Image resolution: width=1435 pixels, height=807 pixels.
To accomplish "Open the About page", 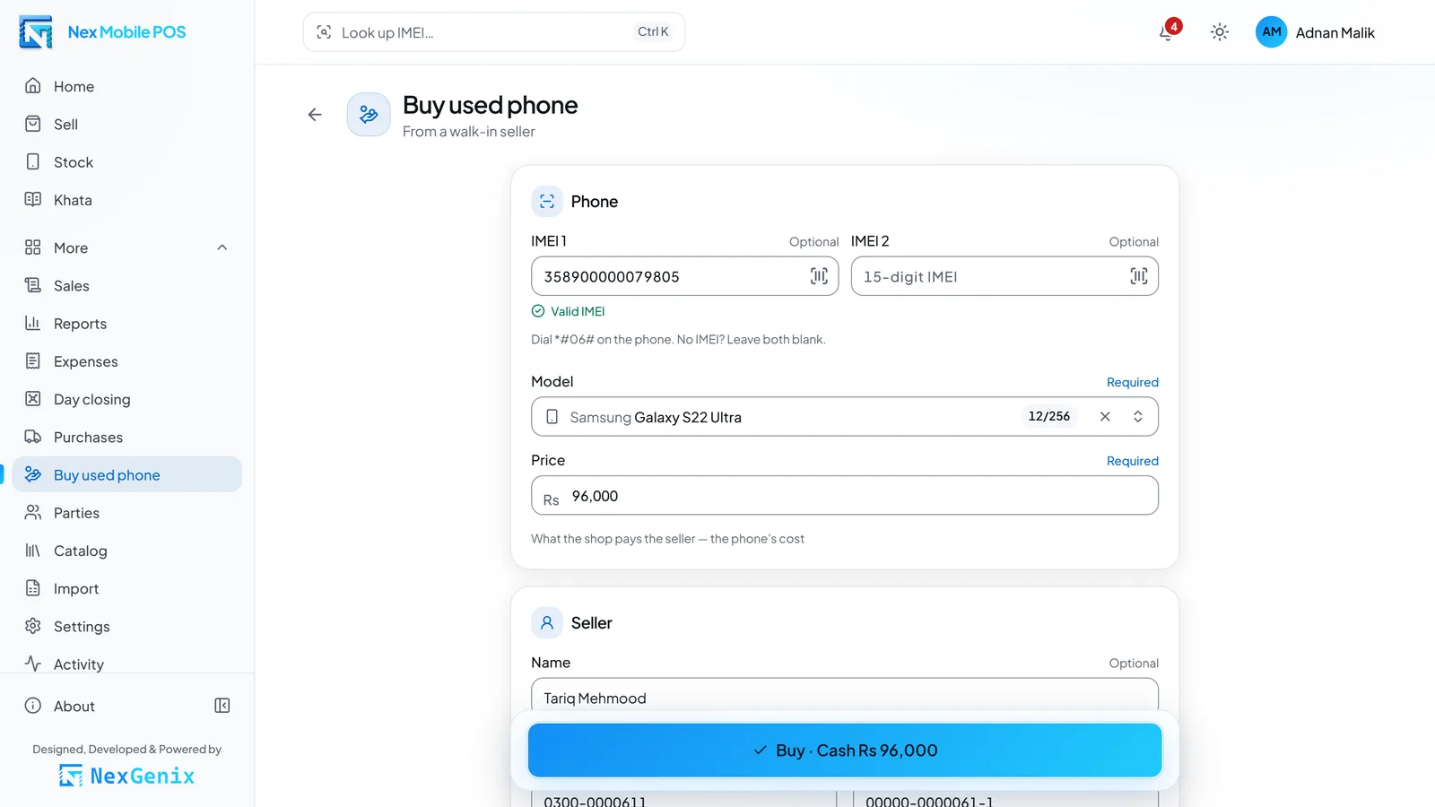I will pos(108,706).
